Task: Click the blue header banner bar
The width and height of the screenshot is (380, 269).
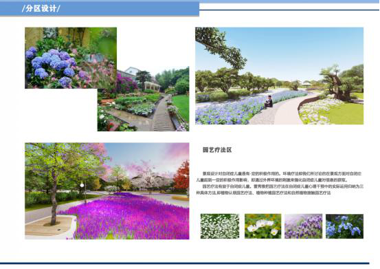Action: 100,8
